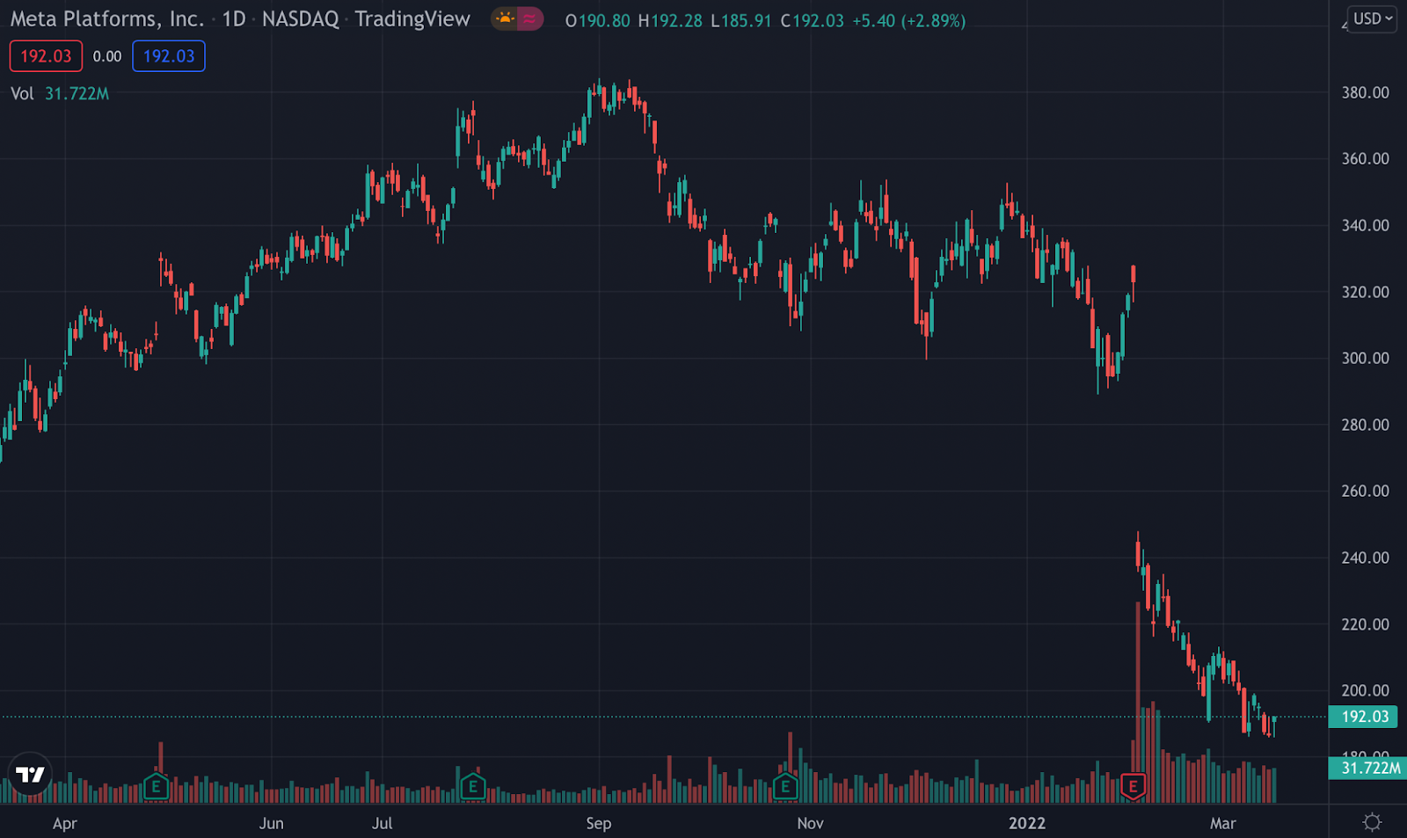Click the Sep label on time axis
1407x838 pixels.
tap(599, 823)
